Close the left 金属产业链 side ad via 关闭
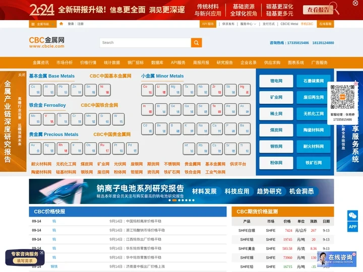 (22, 75)
